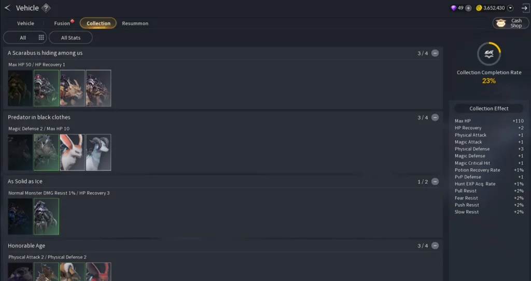Open the Vehicle help question mark icon
Screen dimensions: 531x281
46,8
